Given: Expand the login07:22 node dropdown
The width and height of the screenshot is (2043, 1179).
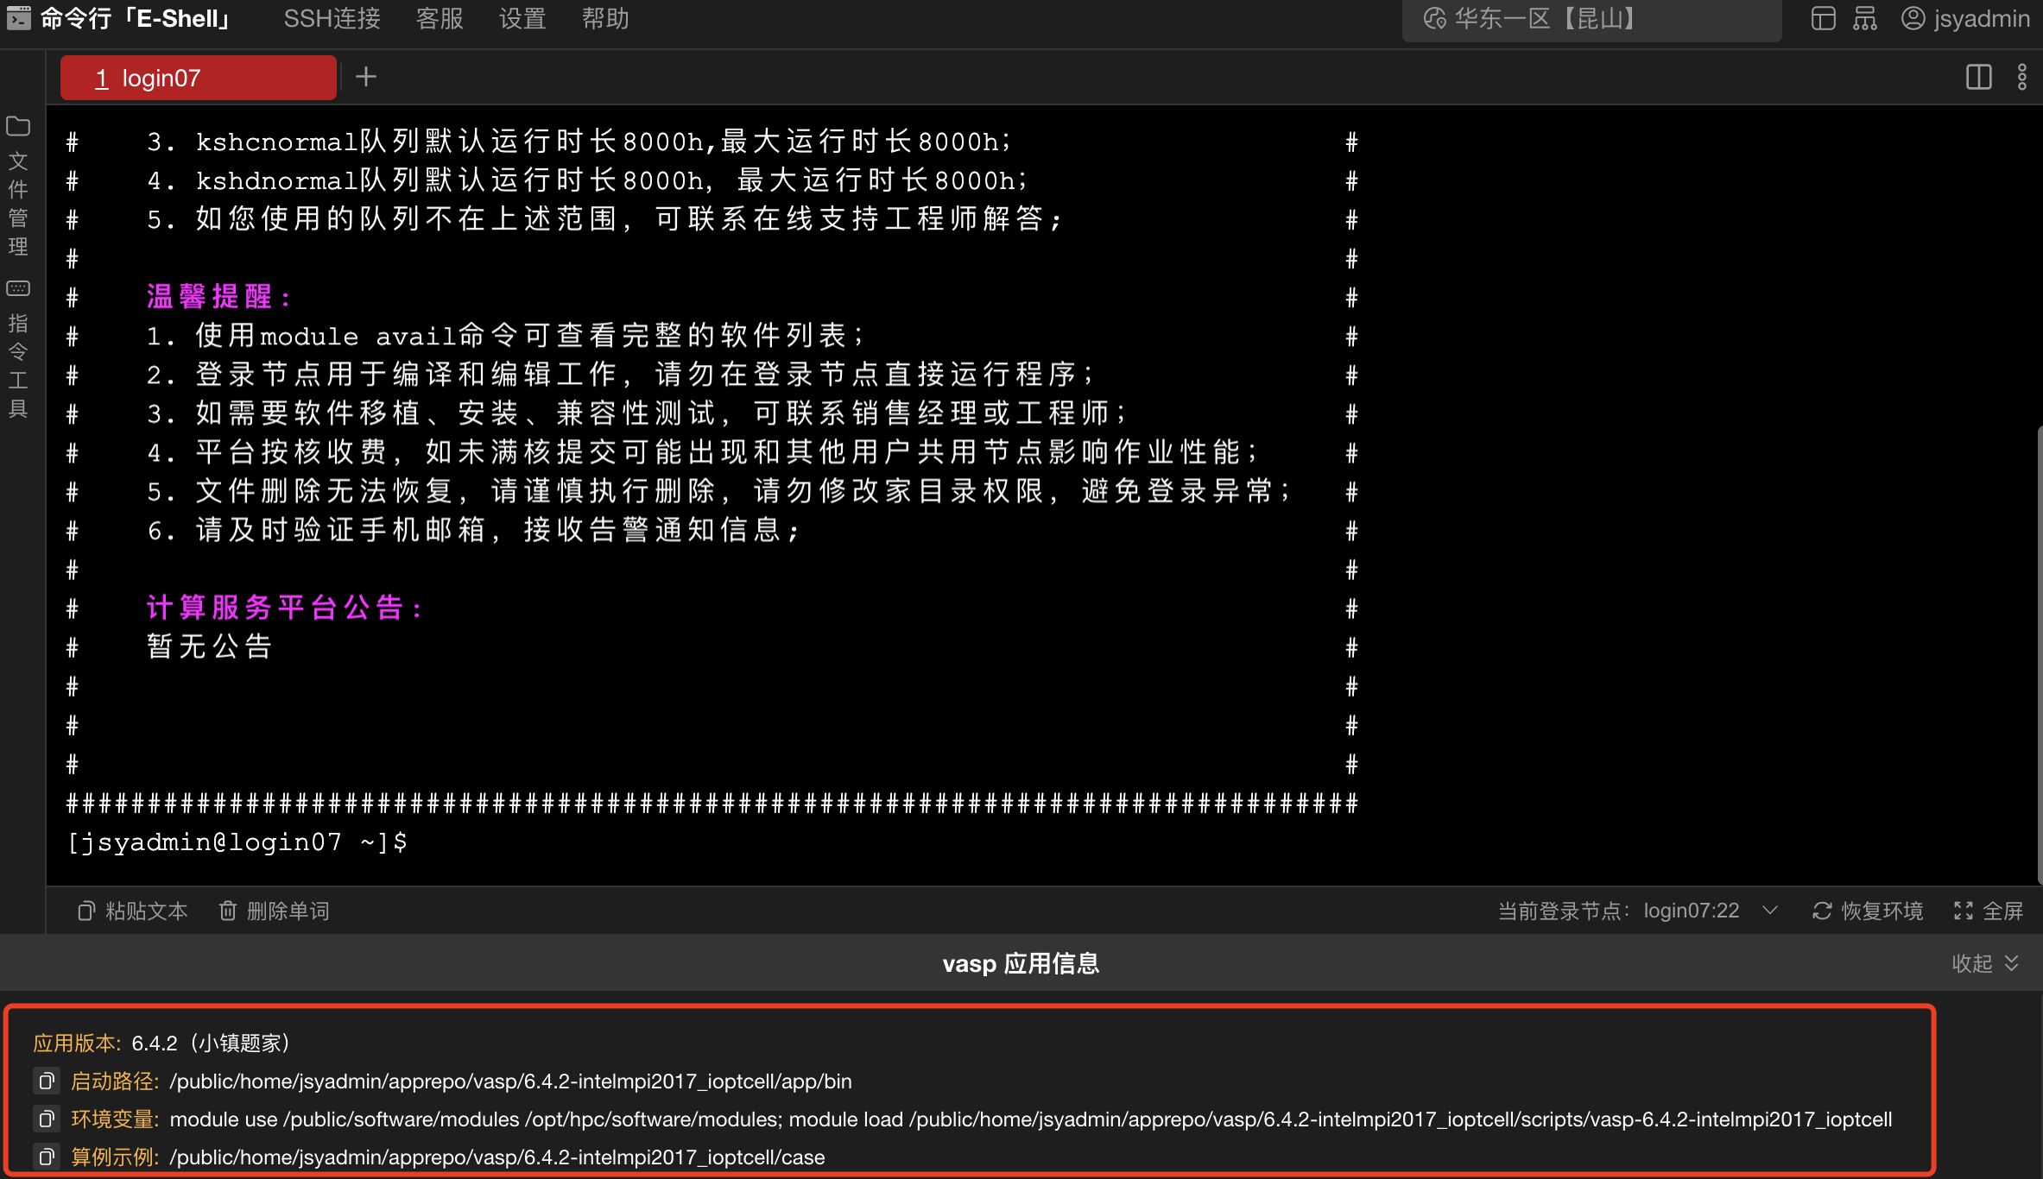Looking at the screenshot, I should point(1770,911).
